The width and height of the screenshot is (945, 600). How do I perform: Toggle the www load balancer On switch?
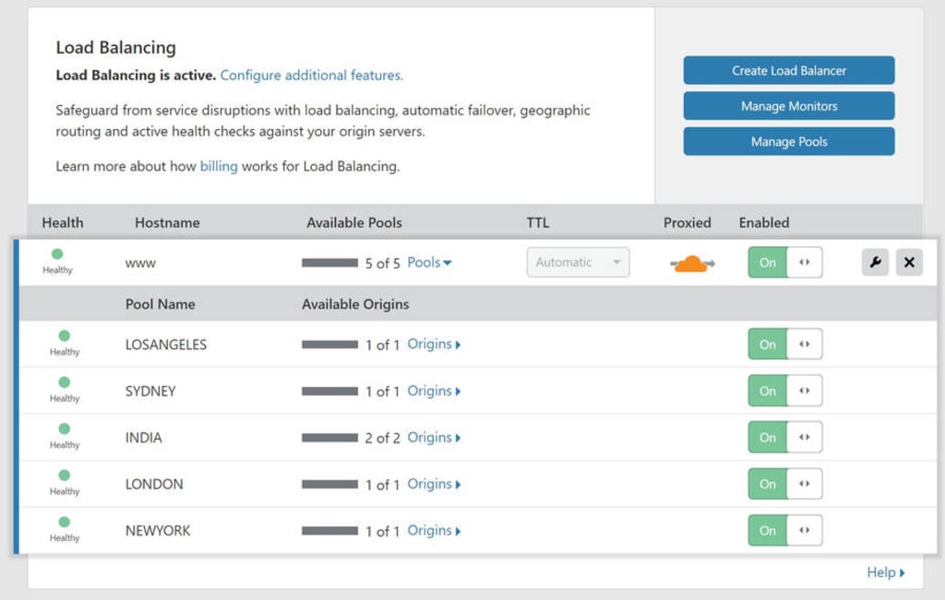point(784,263)
